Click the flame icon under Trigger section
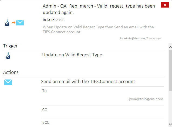 pyautogui.click(x=8, y=56)
